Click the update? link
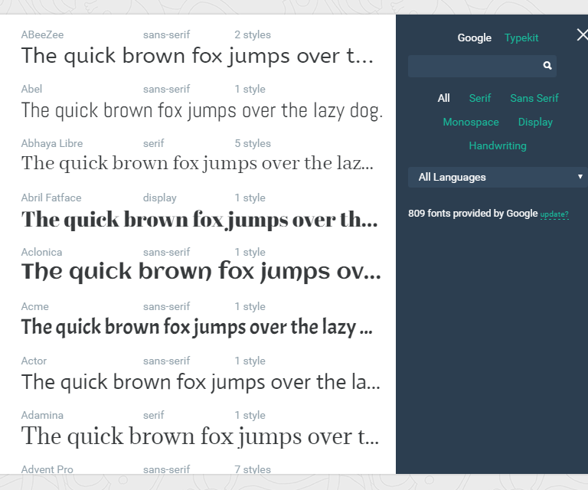Viewport: 588px width, 490px height. tap(554, 214)
